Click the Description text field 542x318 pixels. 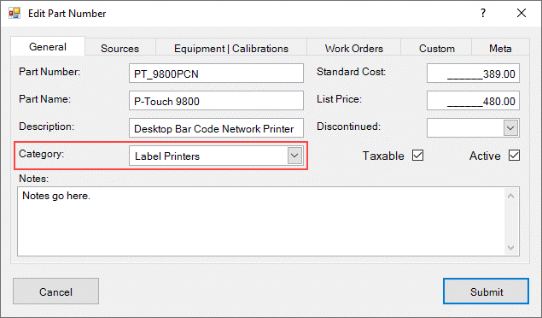click(x=217, y=128)
